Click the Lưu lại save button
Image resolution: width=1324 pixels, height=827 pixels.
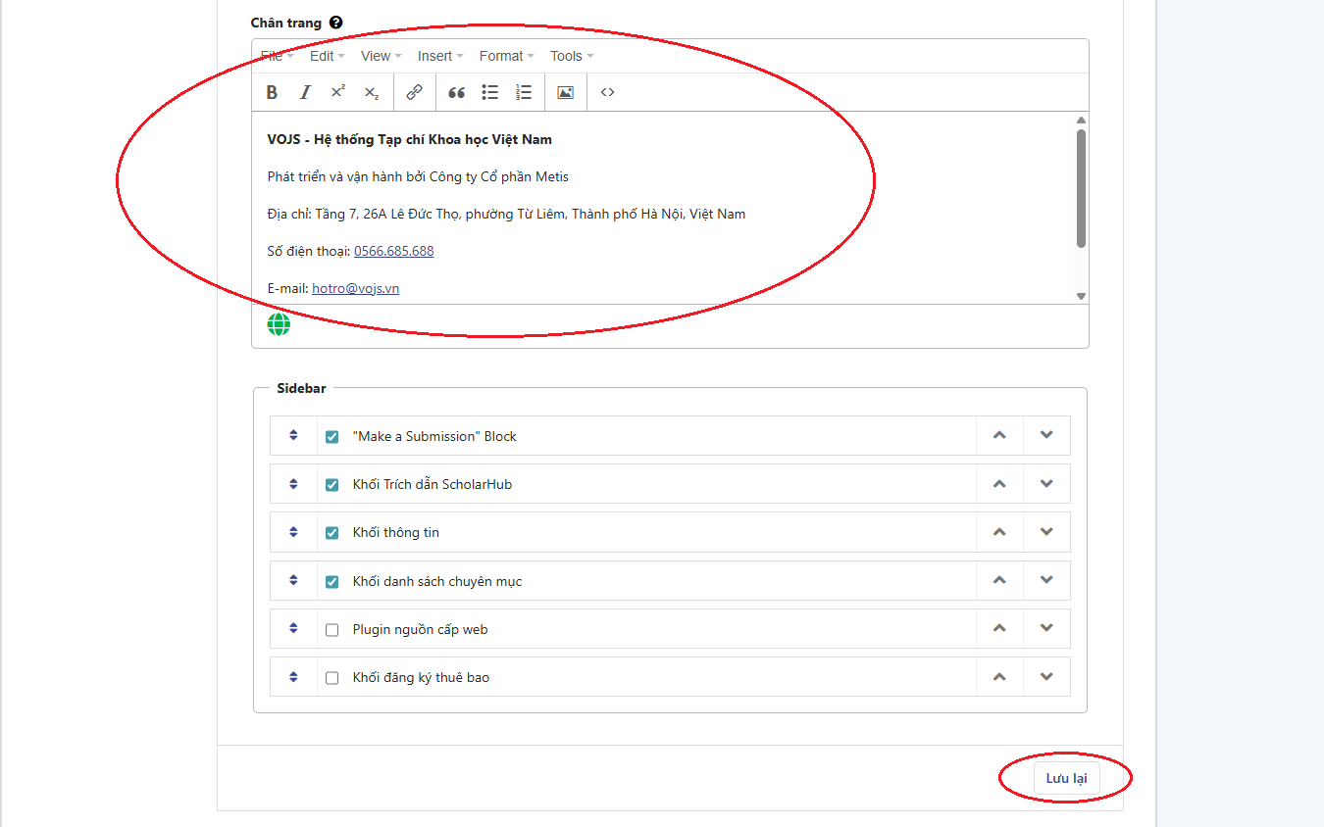tap(1066, 778)
